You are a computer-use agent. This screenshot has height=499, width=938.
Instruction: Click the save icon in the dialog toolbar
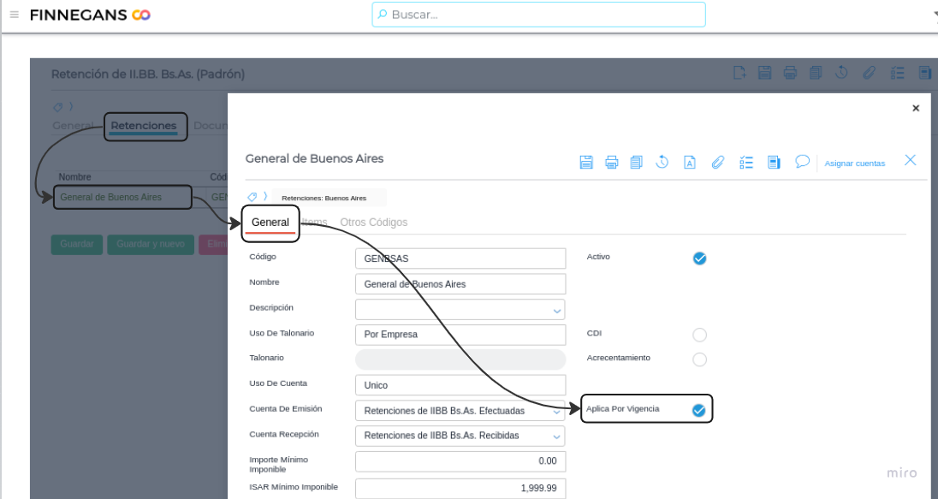(x=586, y=162)
